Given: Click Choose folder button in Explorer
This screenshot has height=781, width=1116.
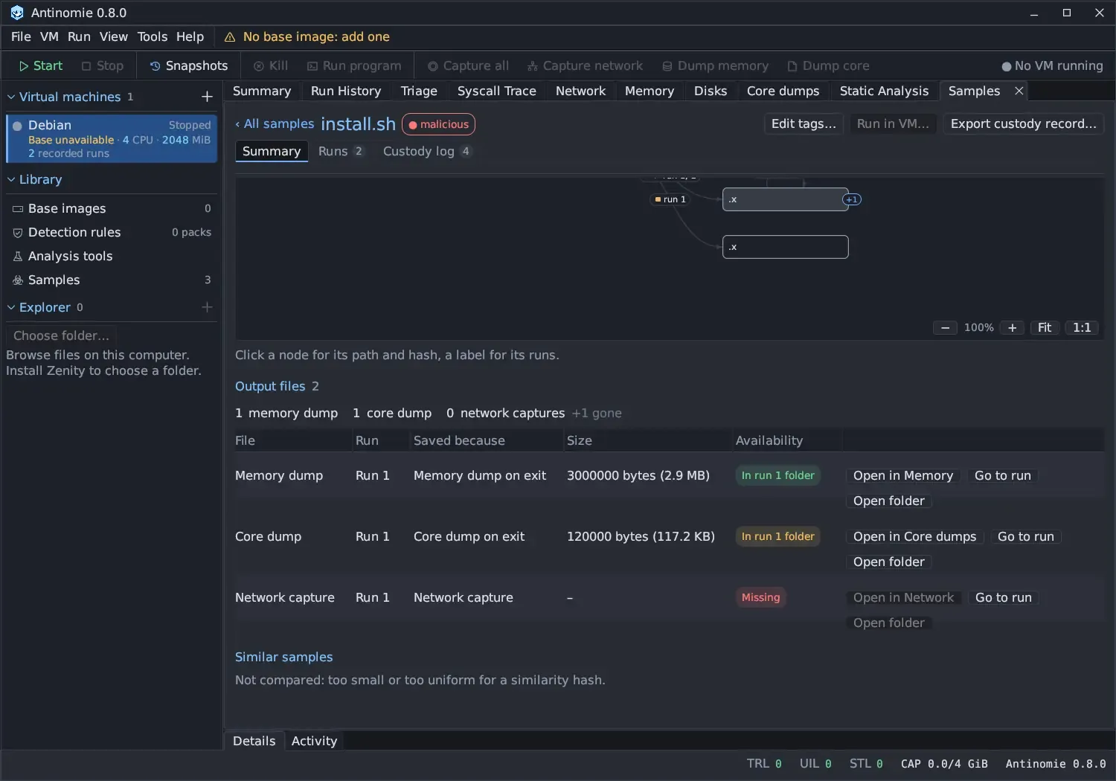Looking at the screenshot, I should tap(61, 335).
